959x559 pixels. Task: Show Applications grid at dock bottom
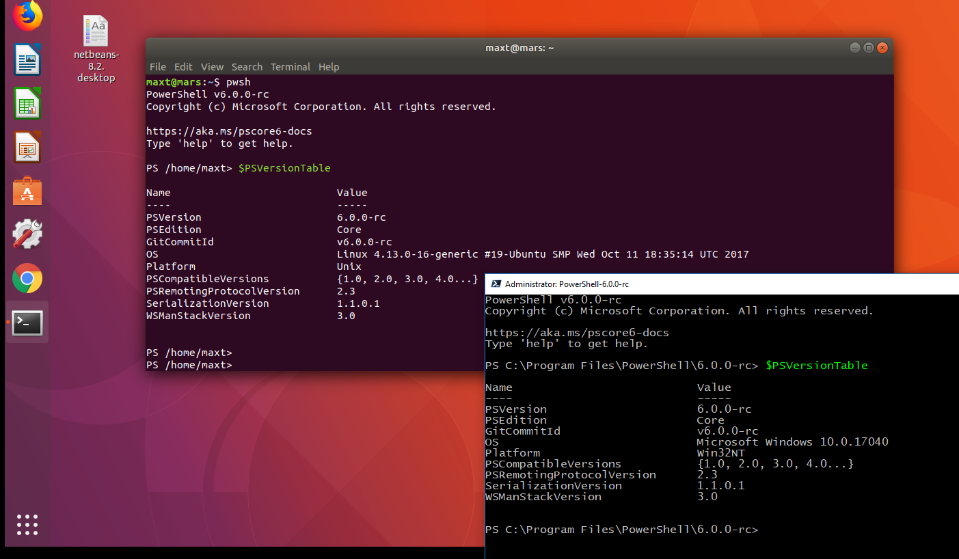(x=27, y=524)
